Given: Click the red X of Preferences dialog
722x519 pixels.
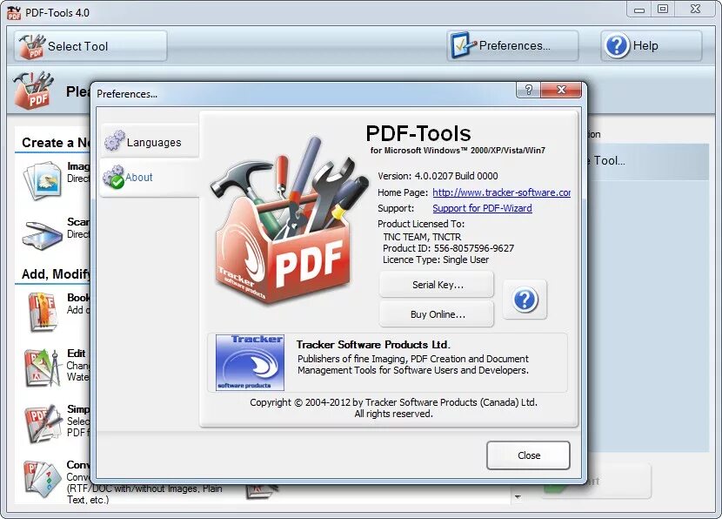Looking at the screenshot, I should tap(561, 90).
